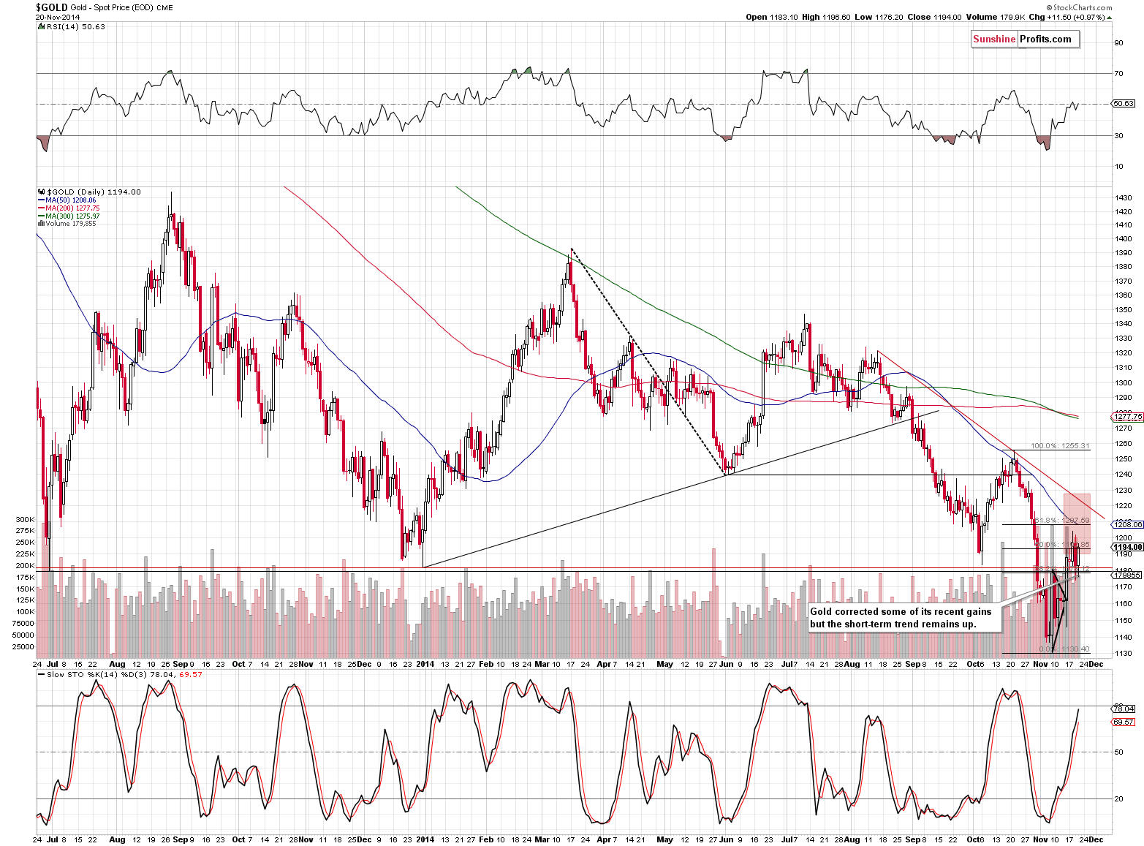Click the Open 1183.10 value
Screen dimensions: 1144x846
click(772, 17)
